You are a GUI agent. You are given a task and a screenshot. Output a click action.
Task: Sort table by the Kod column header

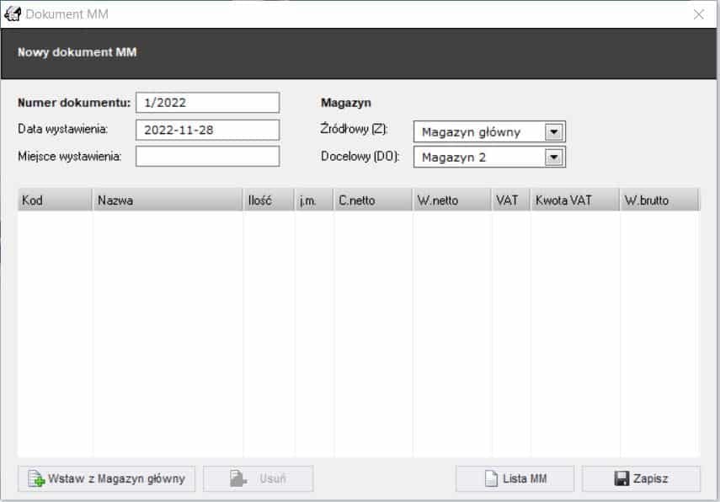pyautogui.click(x=55, y=200)
